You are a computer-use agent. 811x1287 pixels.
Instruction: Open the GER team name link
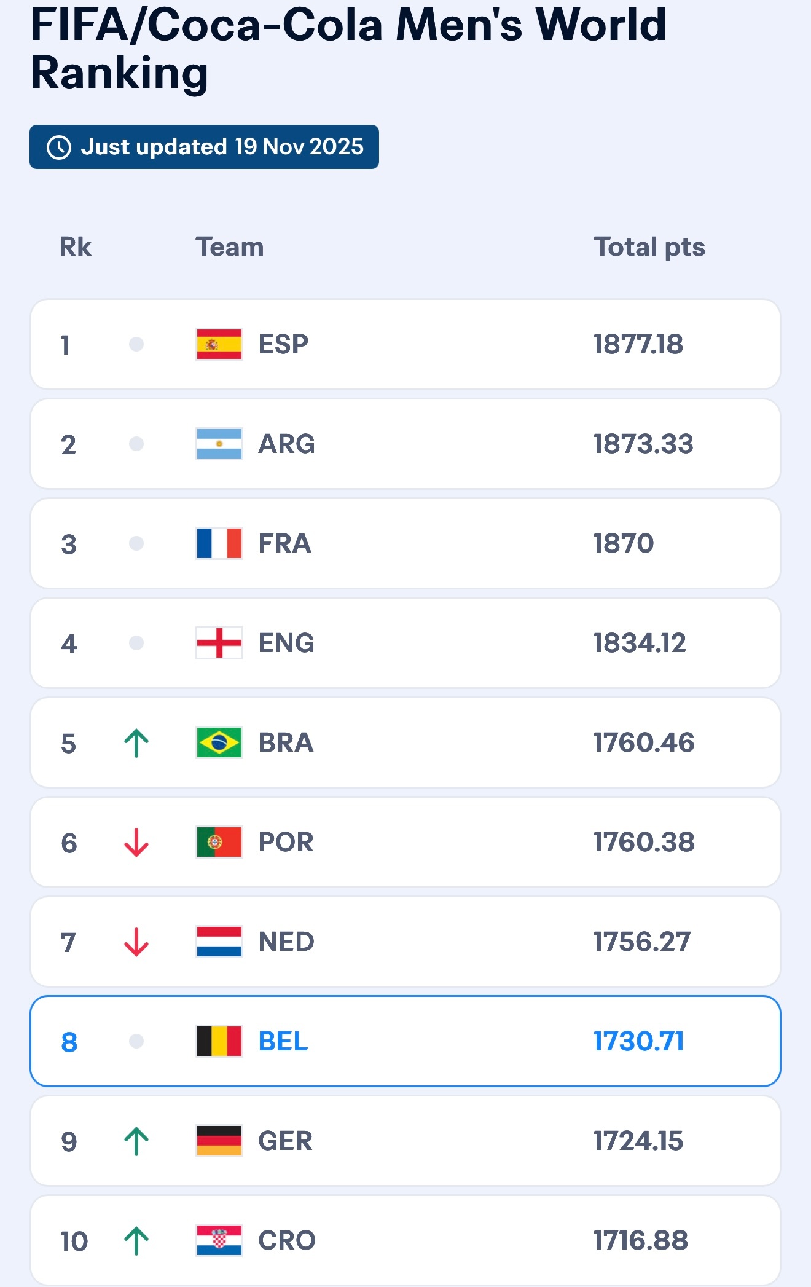[x=285, y=1141]
